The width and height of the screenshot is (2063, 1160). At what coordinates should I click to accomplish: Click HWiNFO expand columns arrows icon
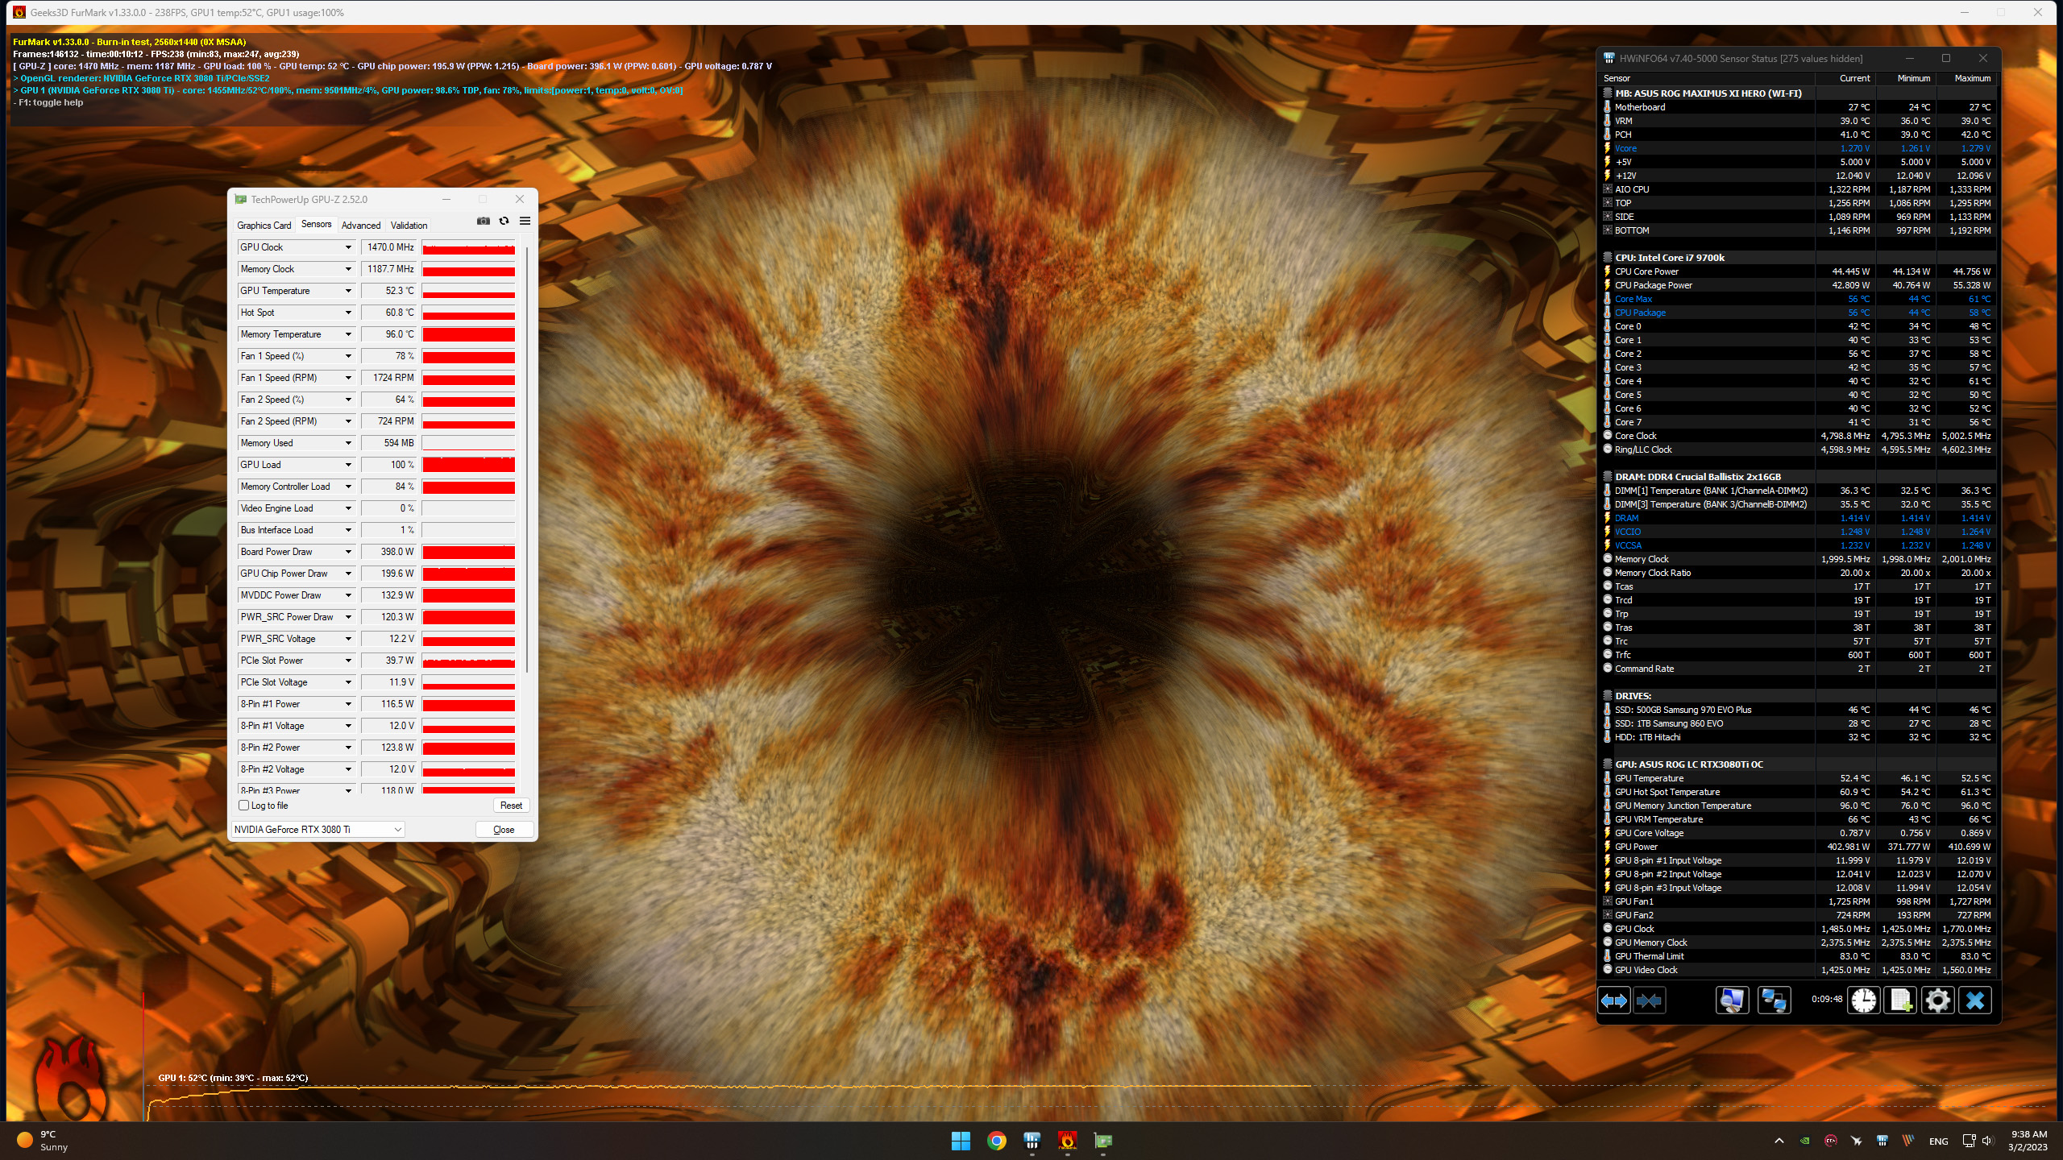click(x=1613, y=1000)
